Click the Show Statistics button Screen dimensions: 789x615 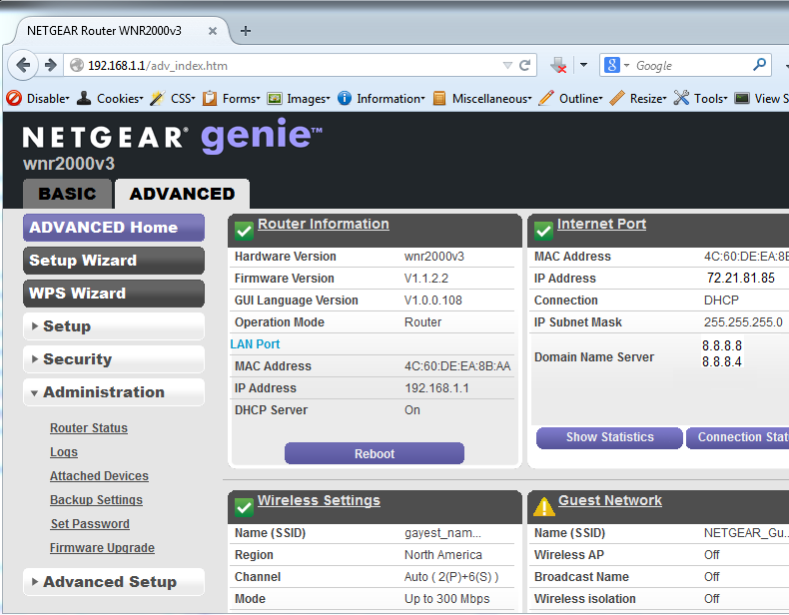click(609, 437)
